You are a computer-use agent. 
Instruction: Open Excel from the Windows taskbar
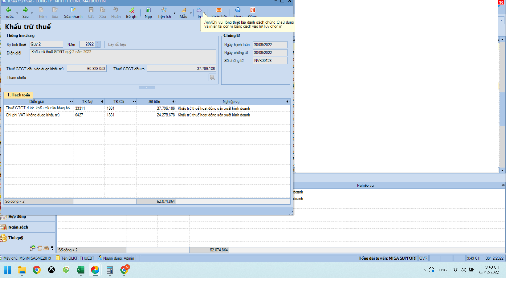[x=80, y=270]
